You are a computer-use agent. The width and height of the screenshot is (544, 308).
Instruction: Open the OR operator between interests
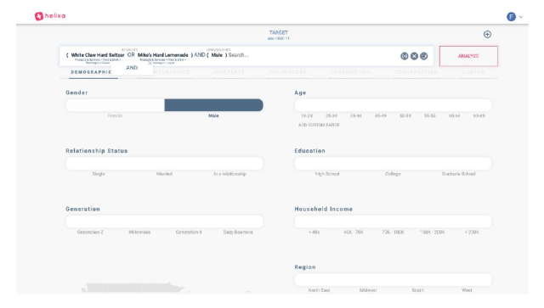coord(131,55)
